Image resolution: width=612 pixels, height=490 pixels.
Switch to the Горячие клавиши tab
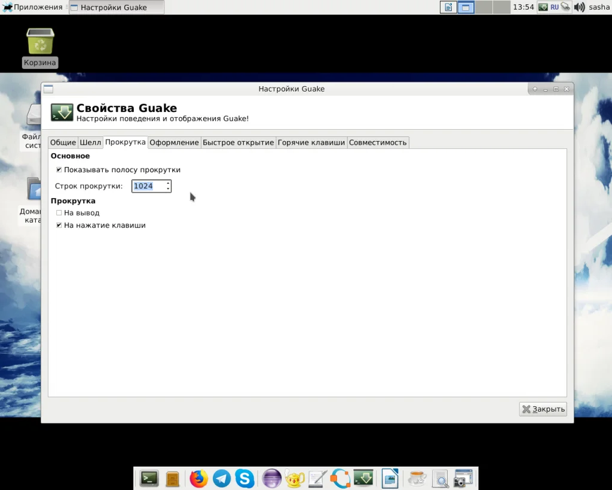point(311,142)
